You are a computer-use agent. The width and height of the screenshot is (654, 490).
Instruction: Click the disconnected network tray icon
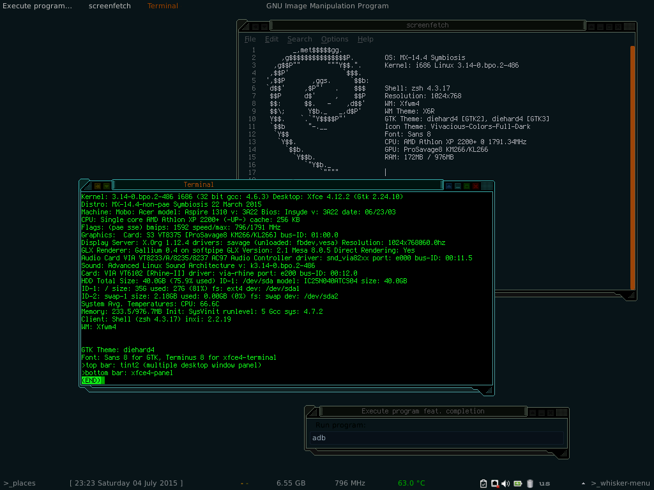[x=495, y=484]
